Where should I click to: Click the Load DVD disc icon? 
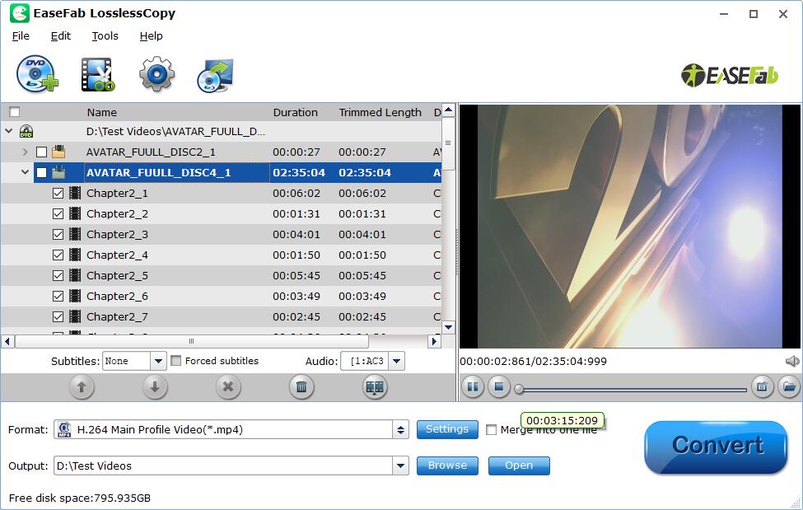pos(37,74)
